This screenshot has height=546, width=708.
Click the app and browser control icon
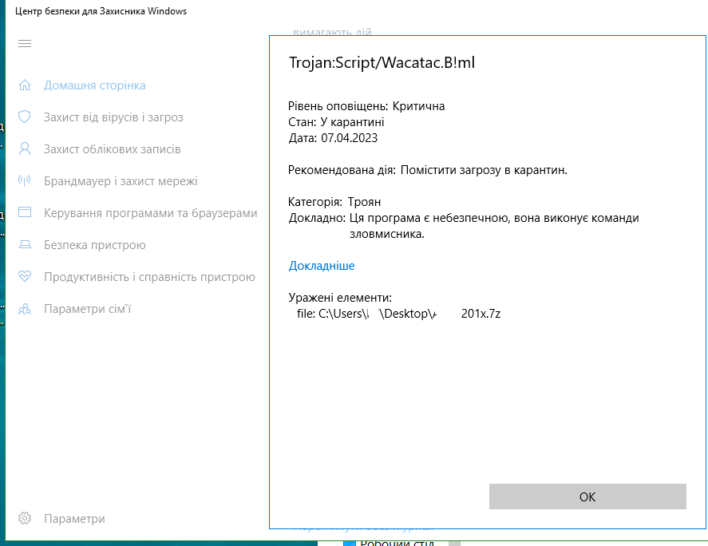25,212
